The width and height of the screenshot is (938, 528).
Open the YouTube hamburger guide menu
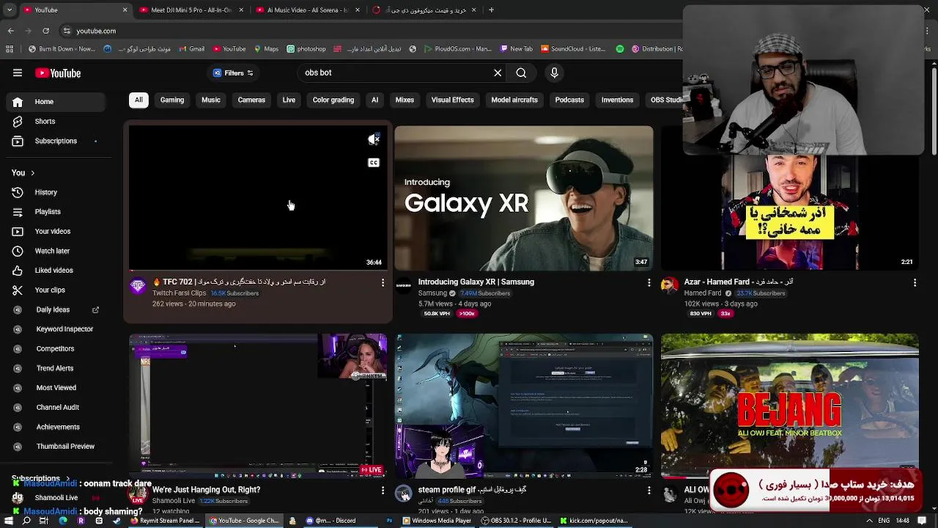(18, 73)
